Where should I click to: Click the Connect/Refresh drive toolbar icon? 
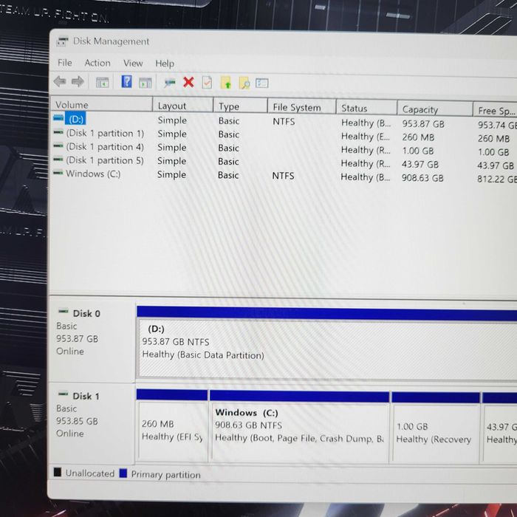[x=169, y=83]
